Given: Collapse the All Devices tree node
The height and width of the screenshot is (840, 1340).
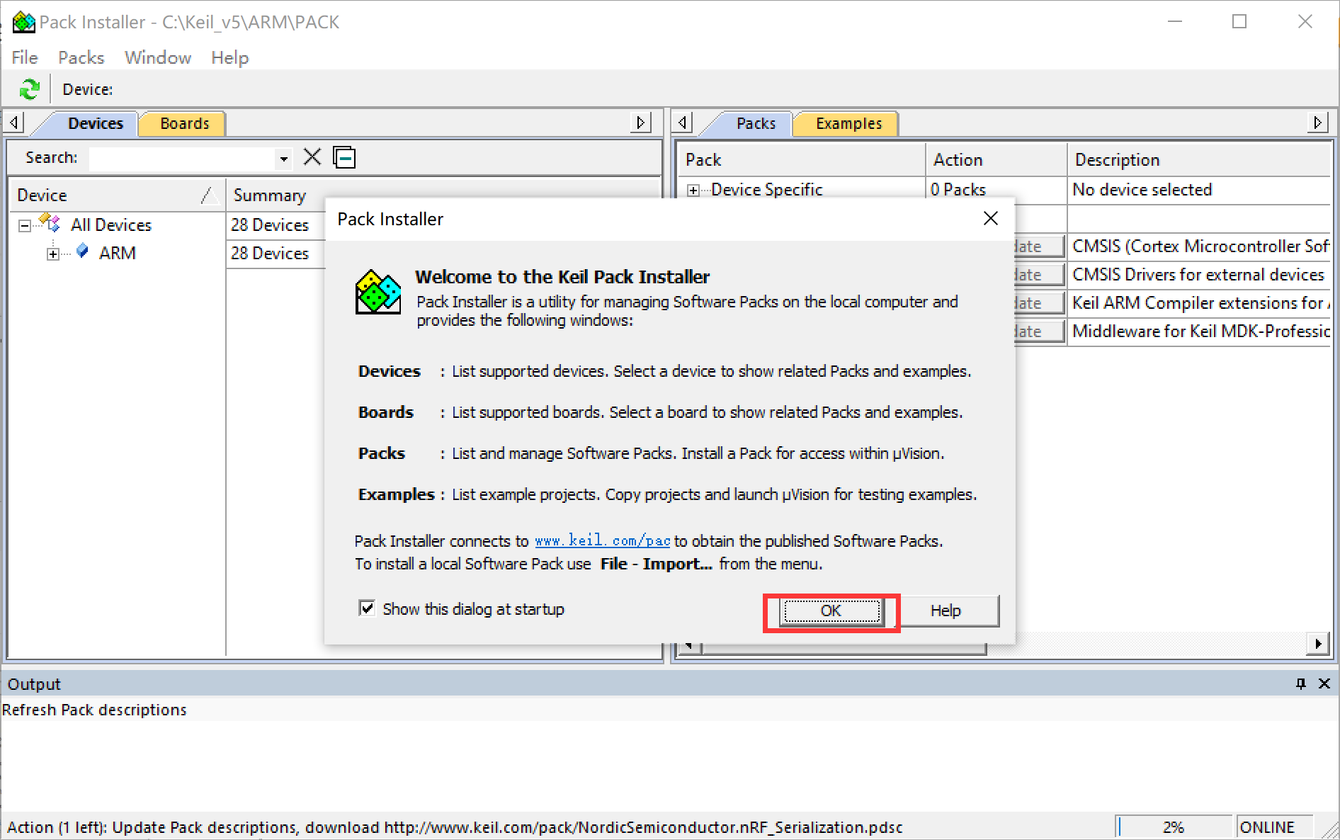Looking at the screenshot, I should pyautogui.click(x=25, y=225).
